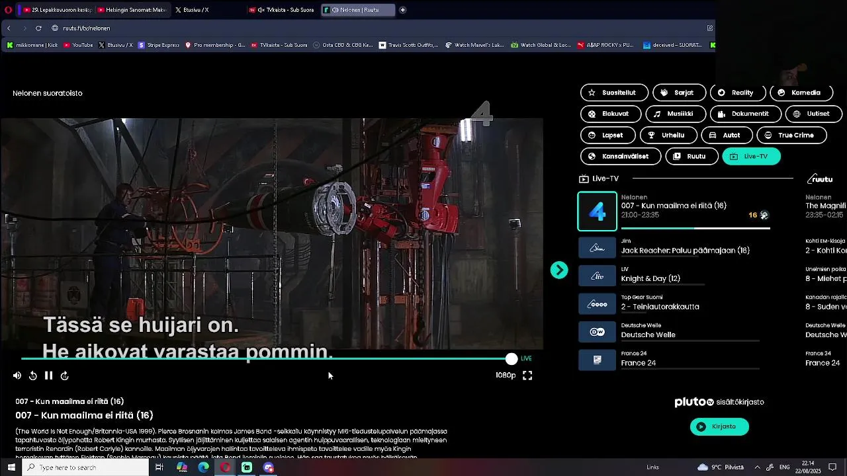Open the Ruutu logo column header
The image size is (847, 476).
pos(820,178)
